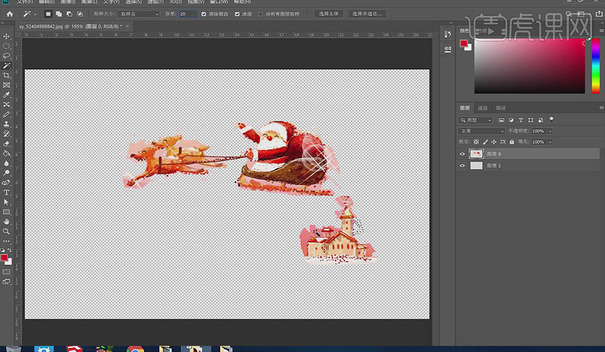The height and width of the screenshot is (352, 605).
Task: Select the Lasso tool
Action: click(x=7, y=56)
